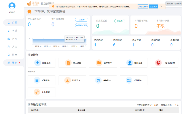This screenshot has height=114, width=182.
Task: Click the 正在考试试卷 value 0
Action: click(53, 25)
